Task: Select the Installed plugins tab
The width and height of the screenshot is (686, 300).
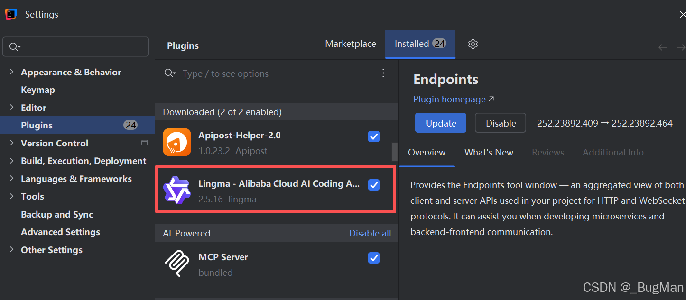Action: tap(420, 44)
